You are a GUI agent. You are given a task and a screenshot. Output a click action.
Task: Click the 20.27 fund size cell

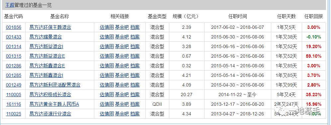tap(186, 94)
